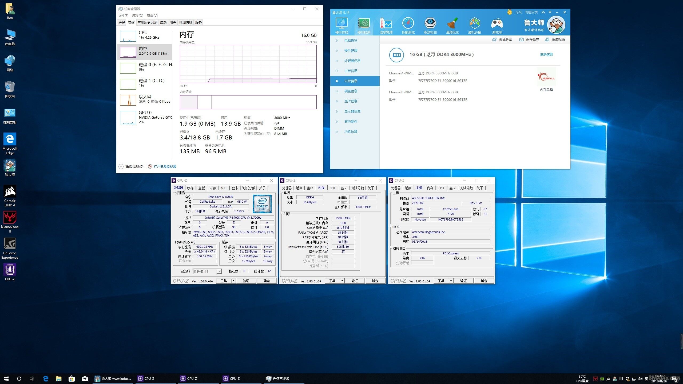Click 打开资源监视器 link
Screen dimensions: 683x384
165,166
